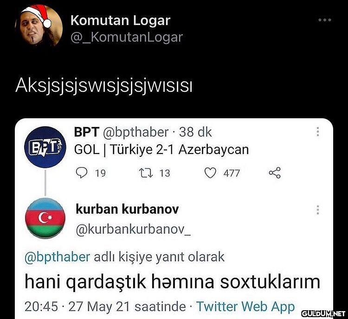Open the reply icon on BPT tweet
348x319 pixels.
pyautogui.click(x=81, y=173)
